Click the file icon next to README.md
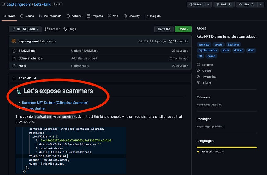 pyautogui.click(x=14, y=51)
